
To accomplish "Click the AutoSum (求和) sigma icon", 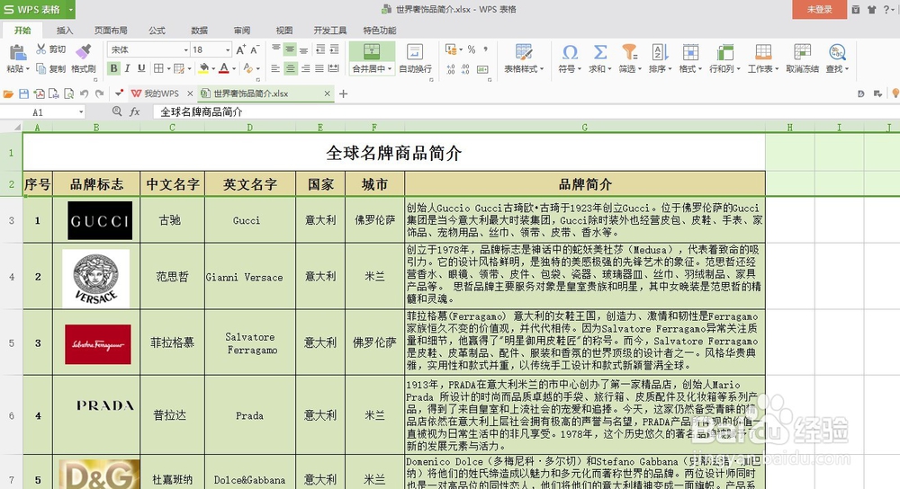I will 599,52.
